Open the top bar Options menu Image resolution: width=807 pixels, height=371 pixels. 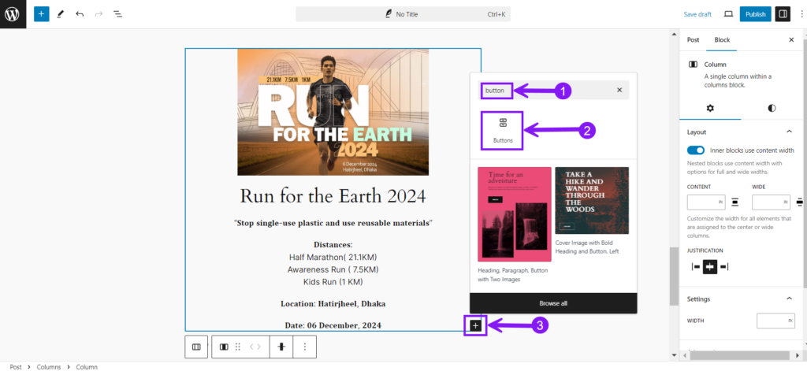point(801,14)
